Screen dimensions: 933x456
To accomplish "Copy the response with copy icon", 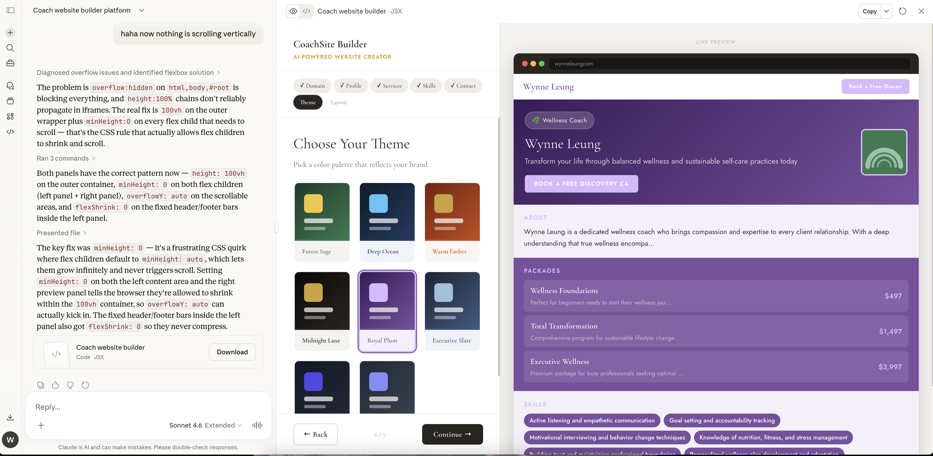I will (41, 385).
